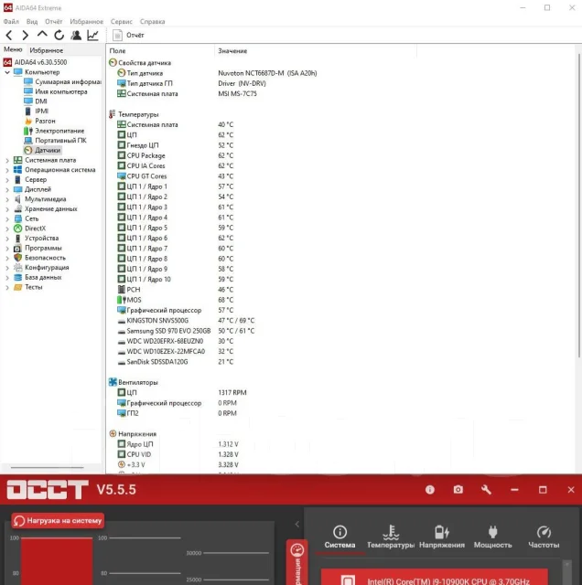Image resolution: width=582 pixels, height=585 pixels.
Task: Expand the Мультимедиа tree node
Action: [x=7, y=199]
